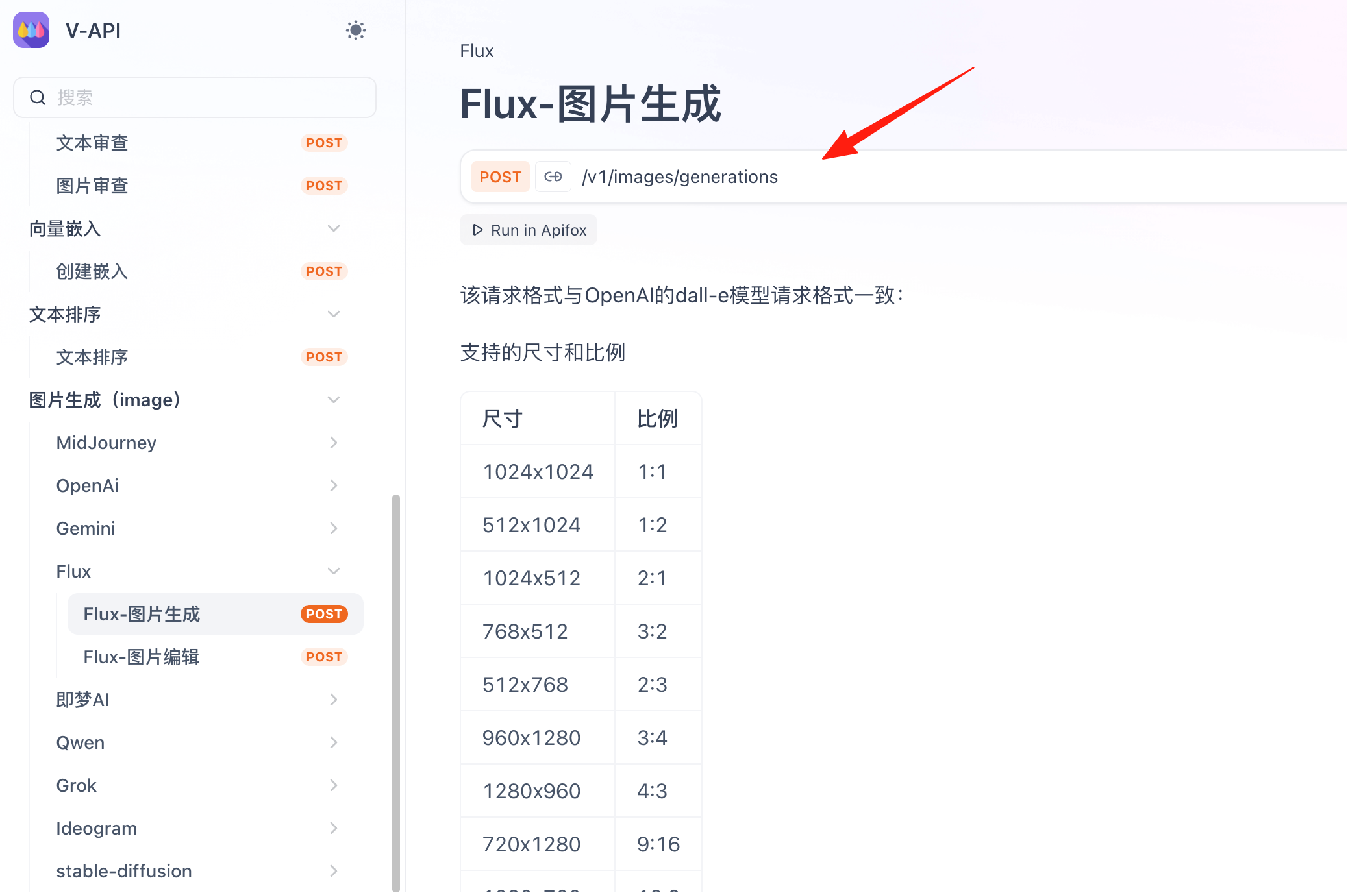Click the Flux breadcrumb link
This screenshot has width=1348, height=893.
click(477, 51)
